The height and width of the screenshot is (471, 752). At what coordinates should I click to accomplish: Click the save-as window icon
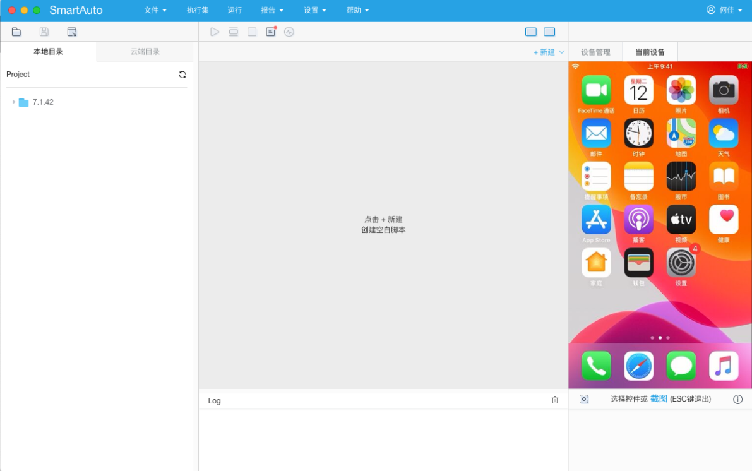tap(72, 32)
